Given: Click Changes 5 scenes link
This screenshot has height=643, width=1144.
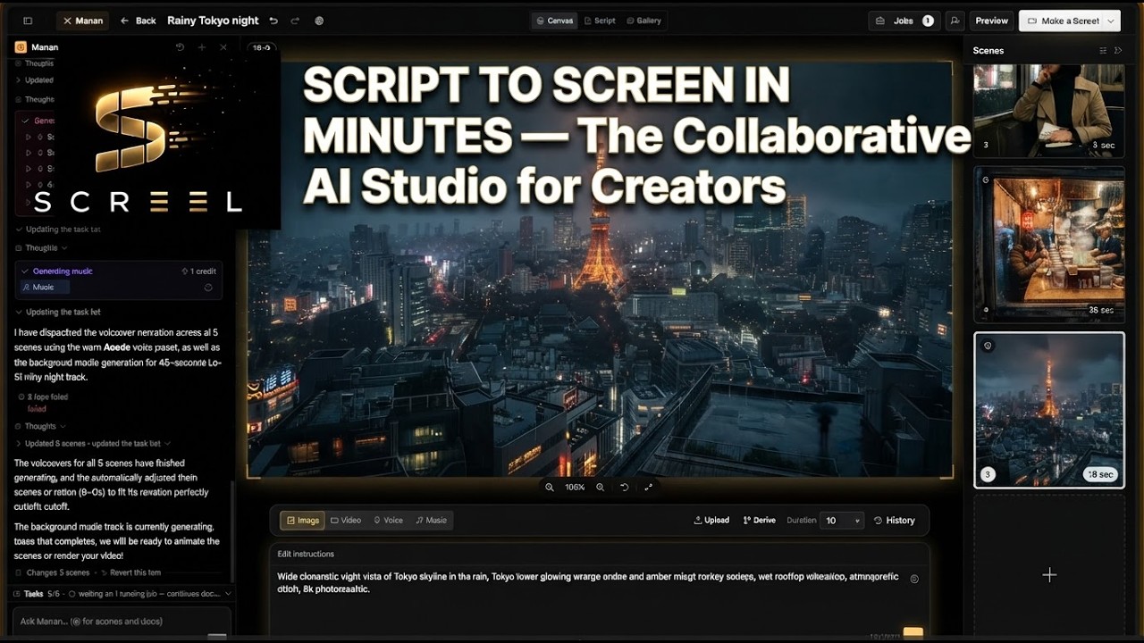Looking at the screenshot, I should pos(53,573).
